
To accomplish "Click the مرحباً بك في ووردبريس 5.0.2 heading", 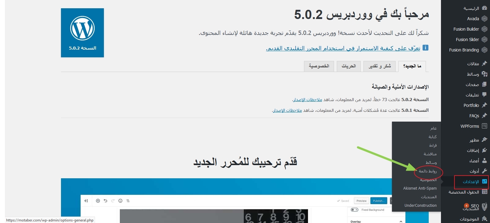I will point(362,14).
